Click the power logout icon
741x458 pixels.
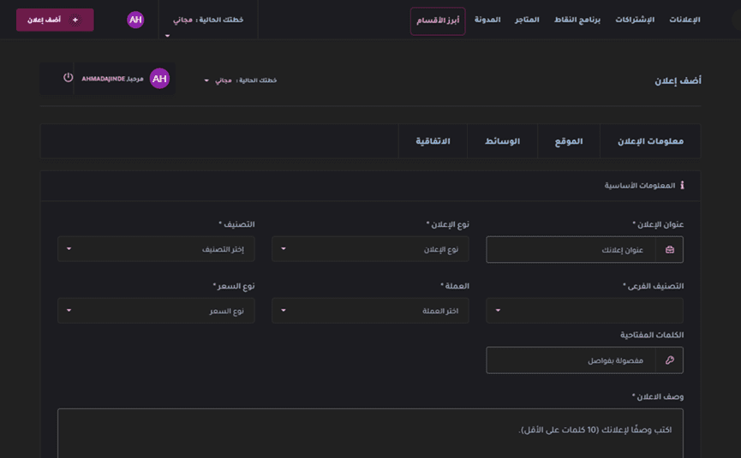tap(68, 77)
